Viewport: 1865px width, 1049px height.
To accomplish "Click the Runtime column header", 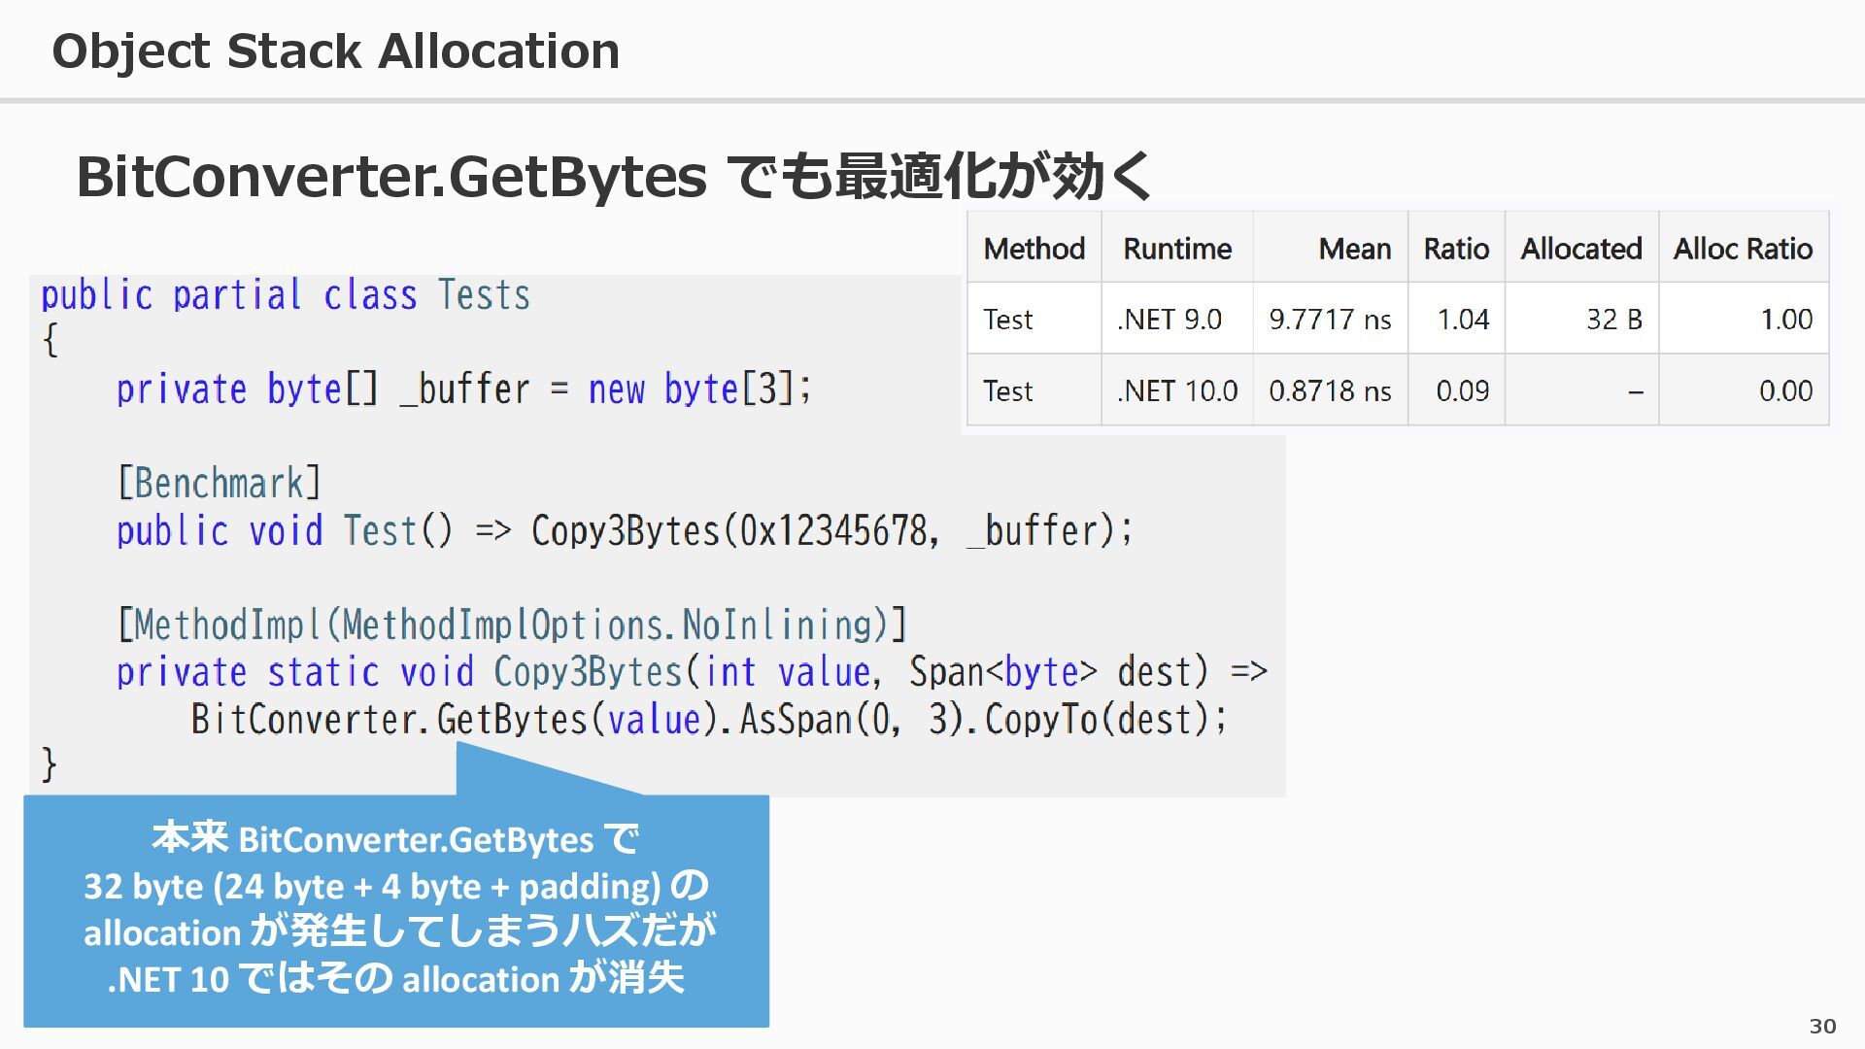I will tap(1176, 249).
